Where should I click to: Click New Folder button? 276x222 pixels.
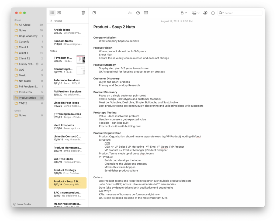click(x=22, y=204)
